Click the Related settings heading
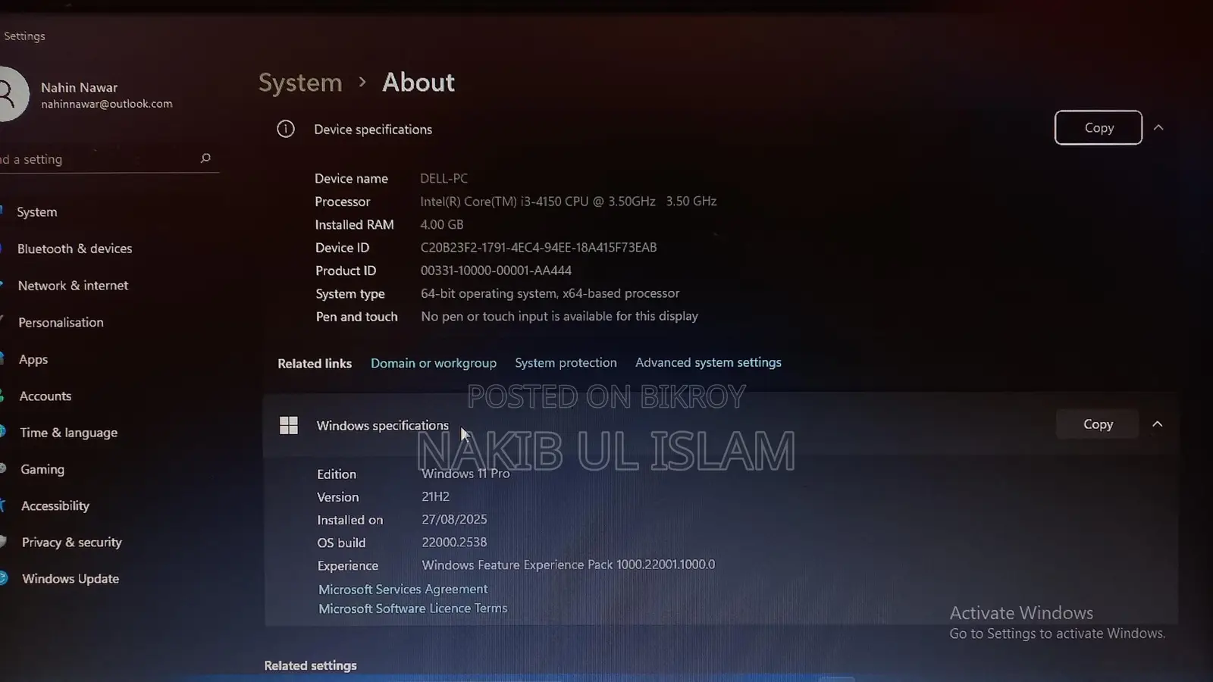The image size is (1213, 682). pos(310,665)
